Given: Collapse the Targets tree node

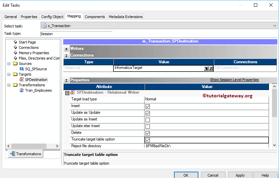Looking at the screenshot, I should (9, 74).
